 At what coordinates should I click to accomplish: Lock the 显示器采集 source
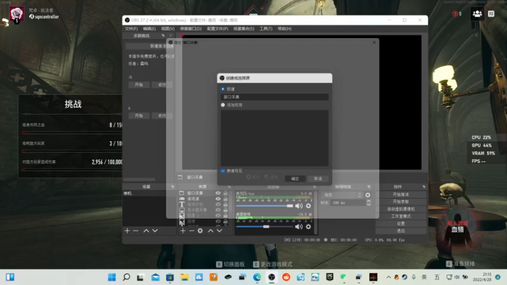[226, 210]
